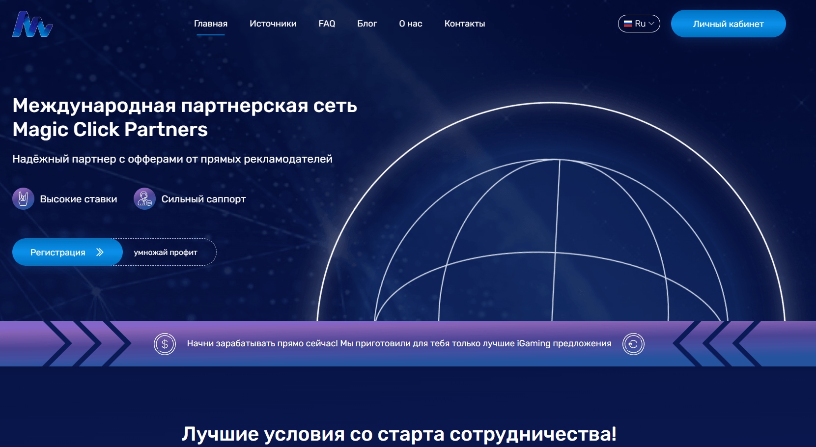Navigate to Блог

(367, 24)
